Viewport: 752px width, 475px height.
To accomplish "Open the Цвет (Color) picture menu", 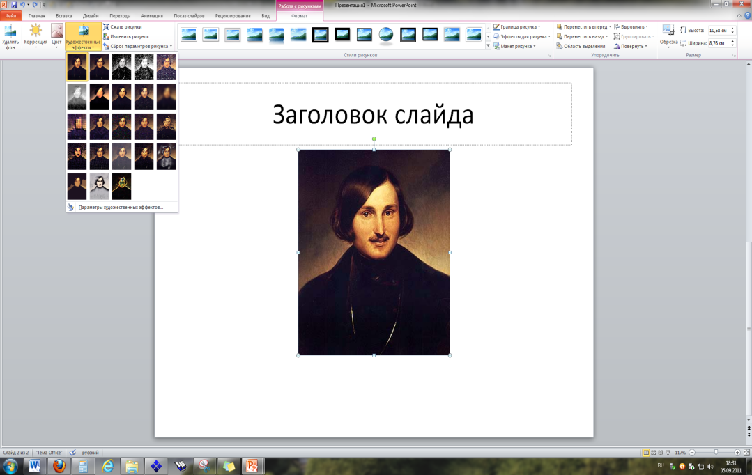I will click(56, 37).
